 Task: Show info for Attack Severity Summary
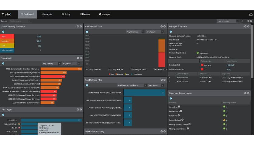click(x=3, y=32)
